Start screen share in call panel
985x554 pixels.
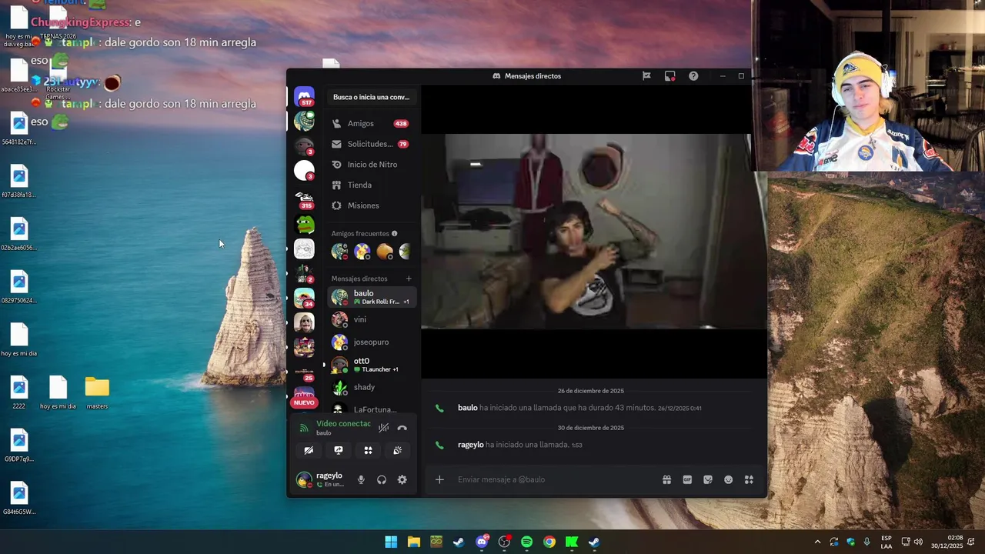click(338, 450)
